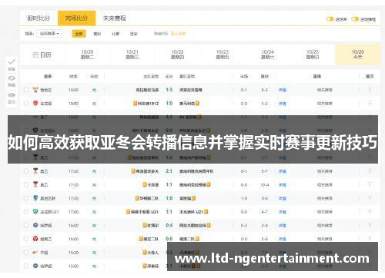This screenshot has width=385, height=278.
Task: Toggle the first yellow switch at top right
Action: pos(330,19)
